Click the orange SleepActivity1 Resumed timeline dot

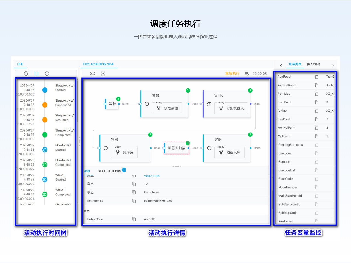point(45,120)
